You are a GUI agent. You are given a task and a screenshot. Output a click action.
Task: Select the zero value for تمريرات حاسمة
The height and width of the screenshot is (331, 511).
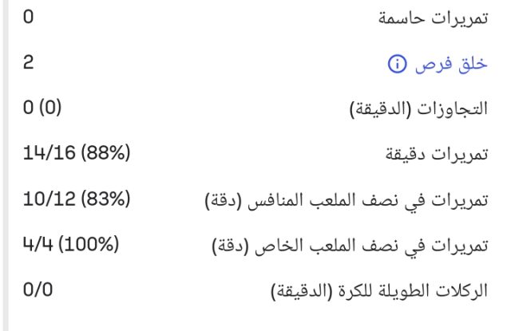tap(29, 16)
